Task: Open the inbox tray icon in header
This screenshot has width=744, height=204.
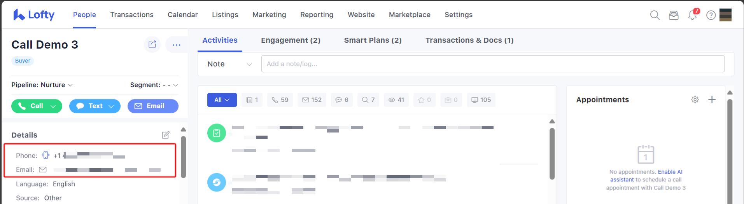Action: point(674,15)
